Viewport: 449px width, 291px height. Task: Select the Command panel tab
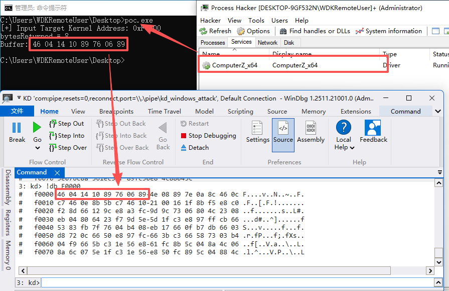[x=32, y=172]
